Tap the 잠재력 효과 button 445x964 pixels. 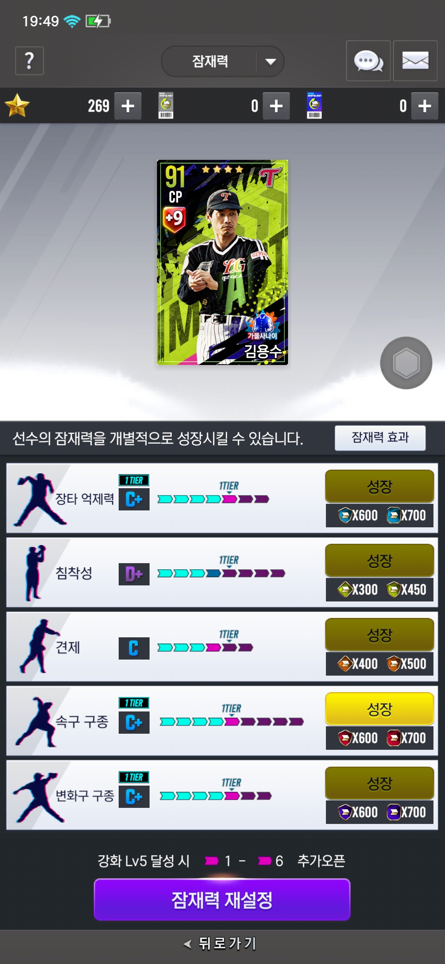click(x=380, y=438)
